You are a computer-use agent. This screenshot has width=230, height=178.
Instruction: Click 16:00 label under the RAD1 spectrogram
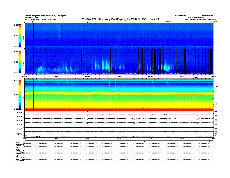click(150, 76)
